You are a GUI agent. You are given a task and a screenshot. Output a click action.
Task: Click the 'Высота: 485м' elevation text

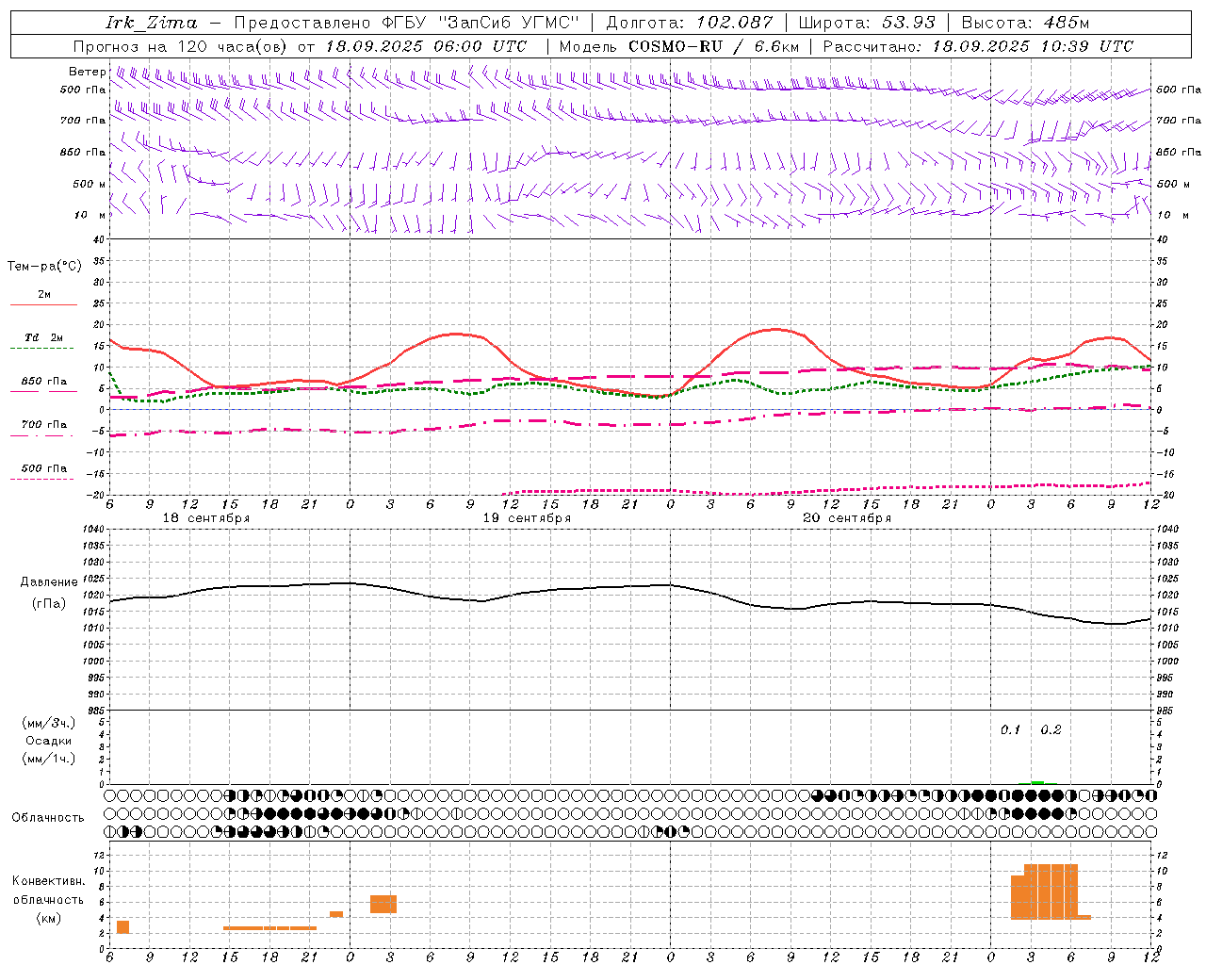point(1025,23)
